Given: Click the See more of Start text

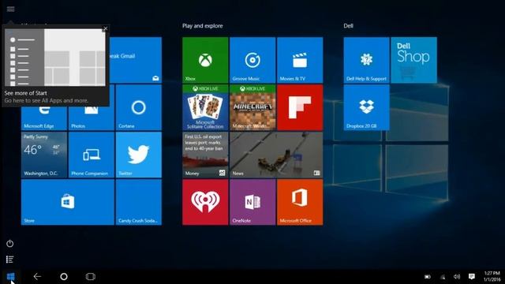Looking at the screenshot, I should [26, 93].
